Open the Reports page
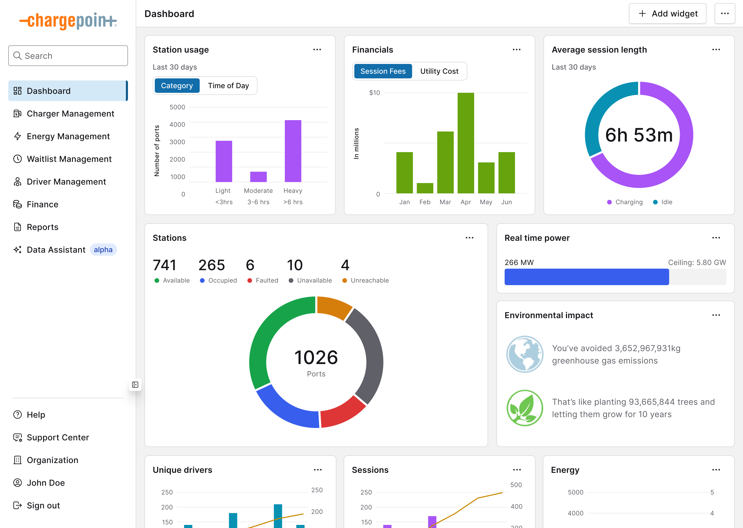This screenshot has width=743, height=528. click(43, 227)
